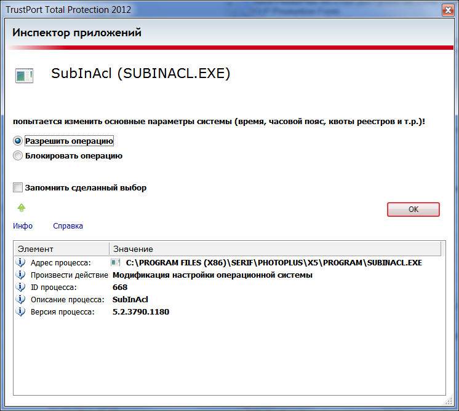Select the Версия процесса row label
This screenshot has width=459, height=411.
coord(62,311)
